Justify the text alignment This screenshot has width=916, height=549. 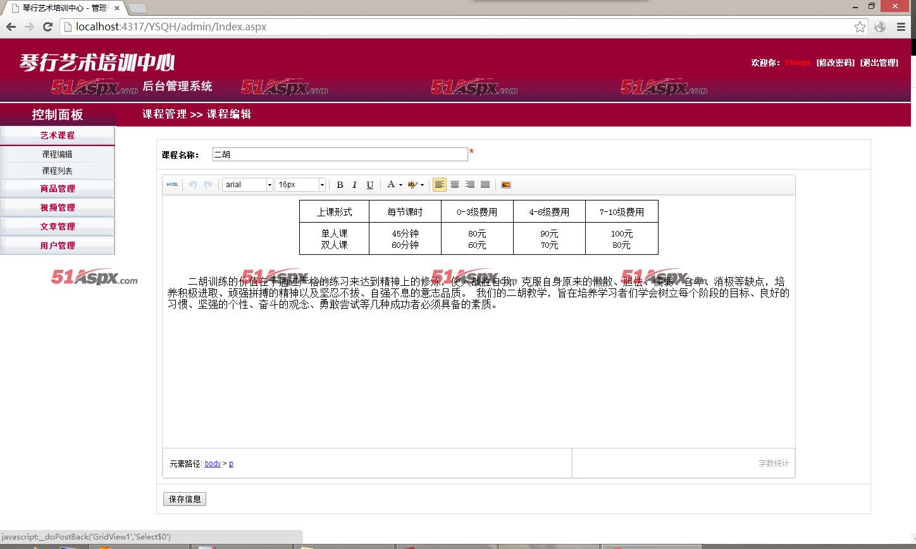485,185
